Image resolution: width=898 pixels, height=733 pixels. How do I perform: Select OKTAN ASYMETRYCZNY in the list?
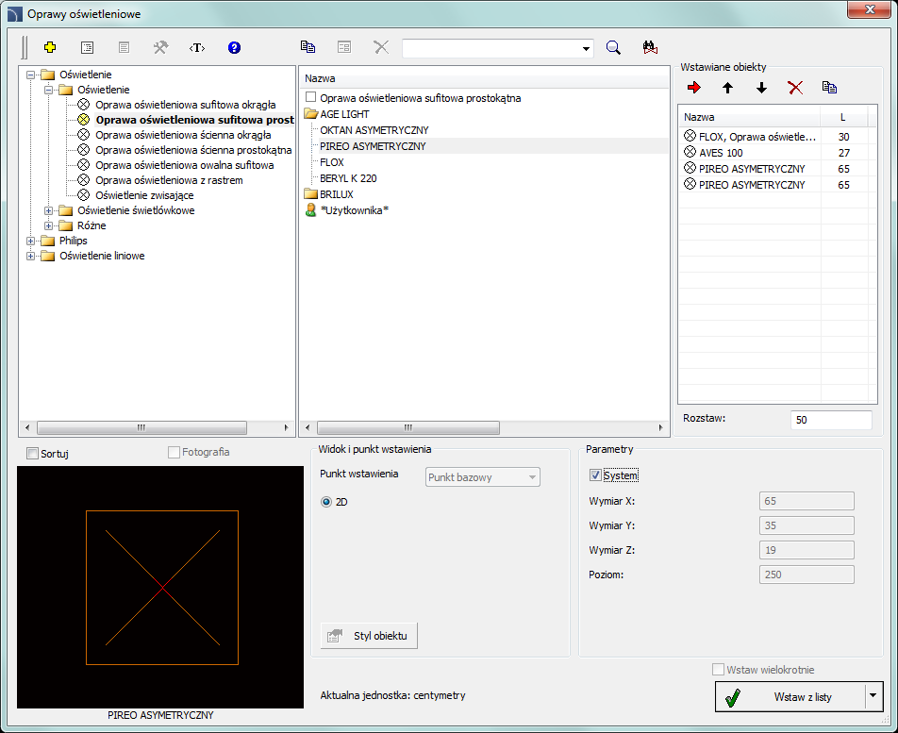coord(374,130)
